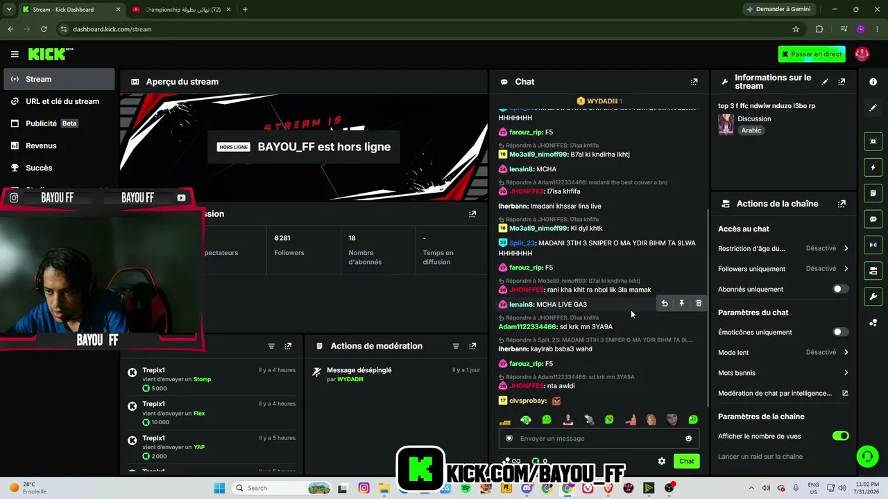The width and height of the screenshot is (888, 499).
Task: Bookmark this page with the star icon
Action: [x=796, y=29]
